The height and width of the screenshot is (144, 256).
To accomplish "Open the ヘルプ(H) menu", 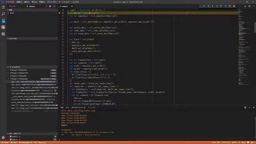I will point(75,2).
